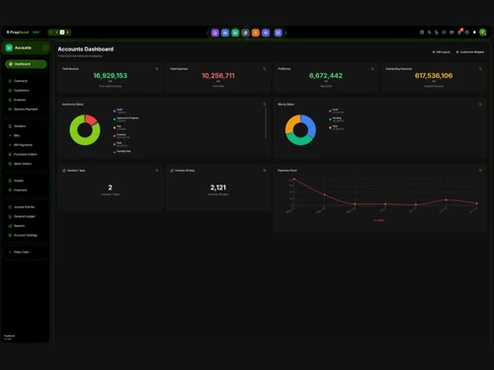Click the PropExcel logo

point(18,33)
